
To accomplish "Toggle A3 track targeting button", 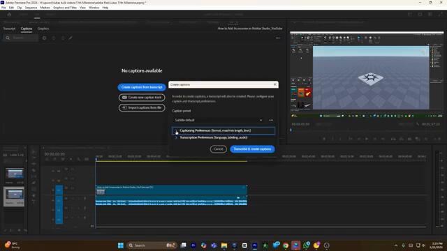I will 59,220.
